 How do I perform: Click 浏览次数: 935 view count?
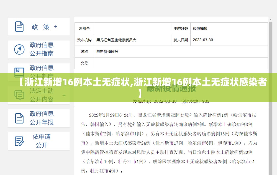[195, 101]
